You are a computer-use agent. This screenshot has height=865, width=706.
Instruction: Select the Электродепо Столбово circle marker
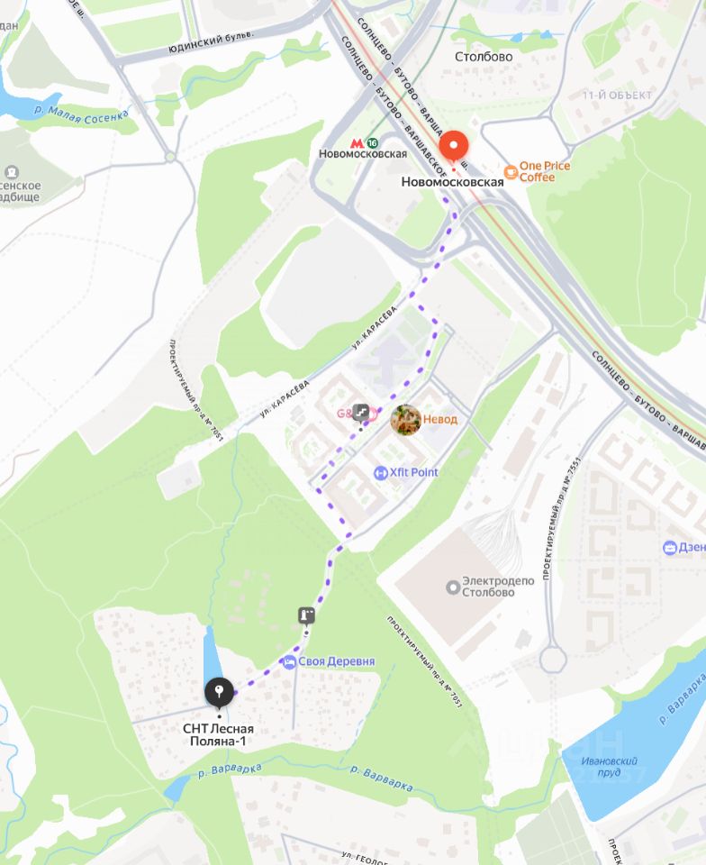[x=453, y=587]
